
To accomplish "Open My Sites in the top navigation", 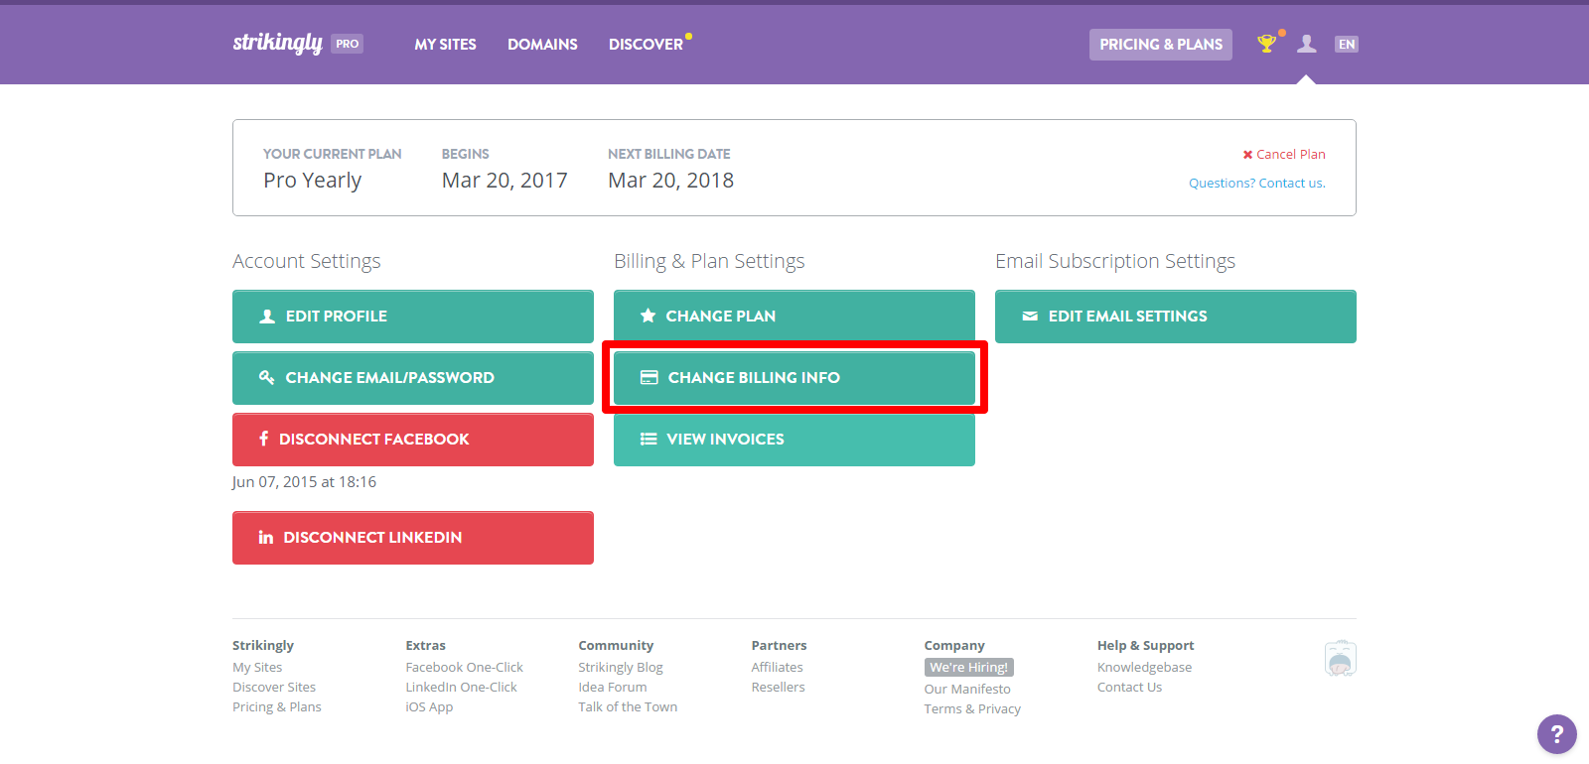I will point(445,45).
